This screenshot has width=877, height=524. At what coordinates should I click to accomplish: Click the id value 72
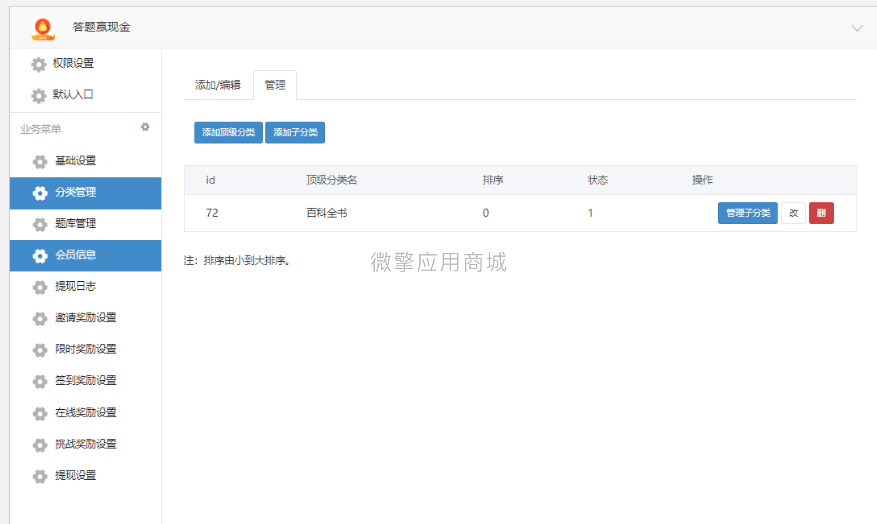tap(212, 213)
